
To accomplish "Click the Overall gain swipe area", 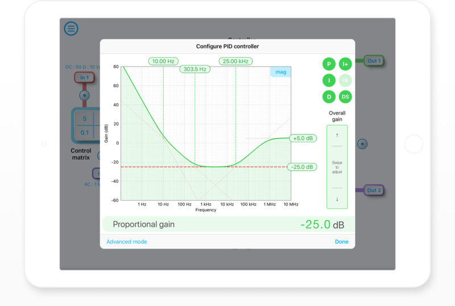I will (337, 167).
